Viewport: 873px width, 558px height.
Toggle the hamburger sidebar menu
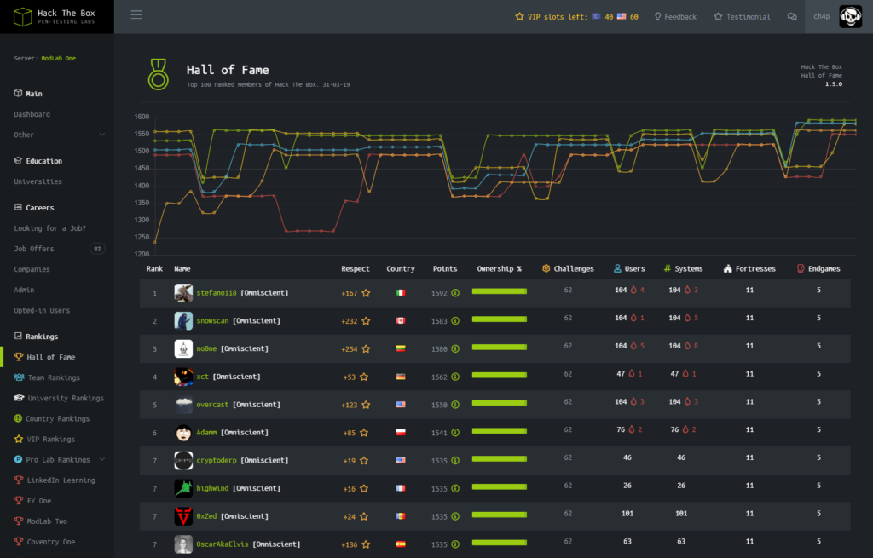pyautogui.click(x=136, y=15)
